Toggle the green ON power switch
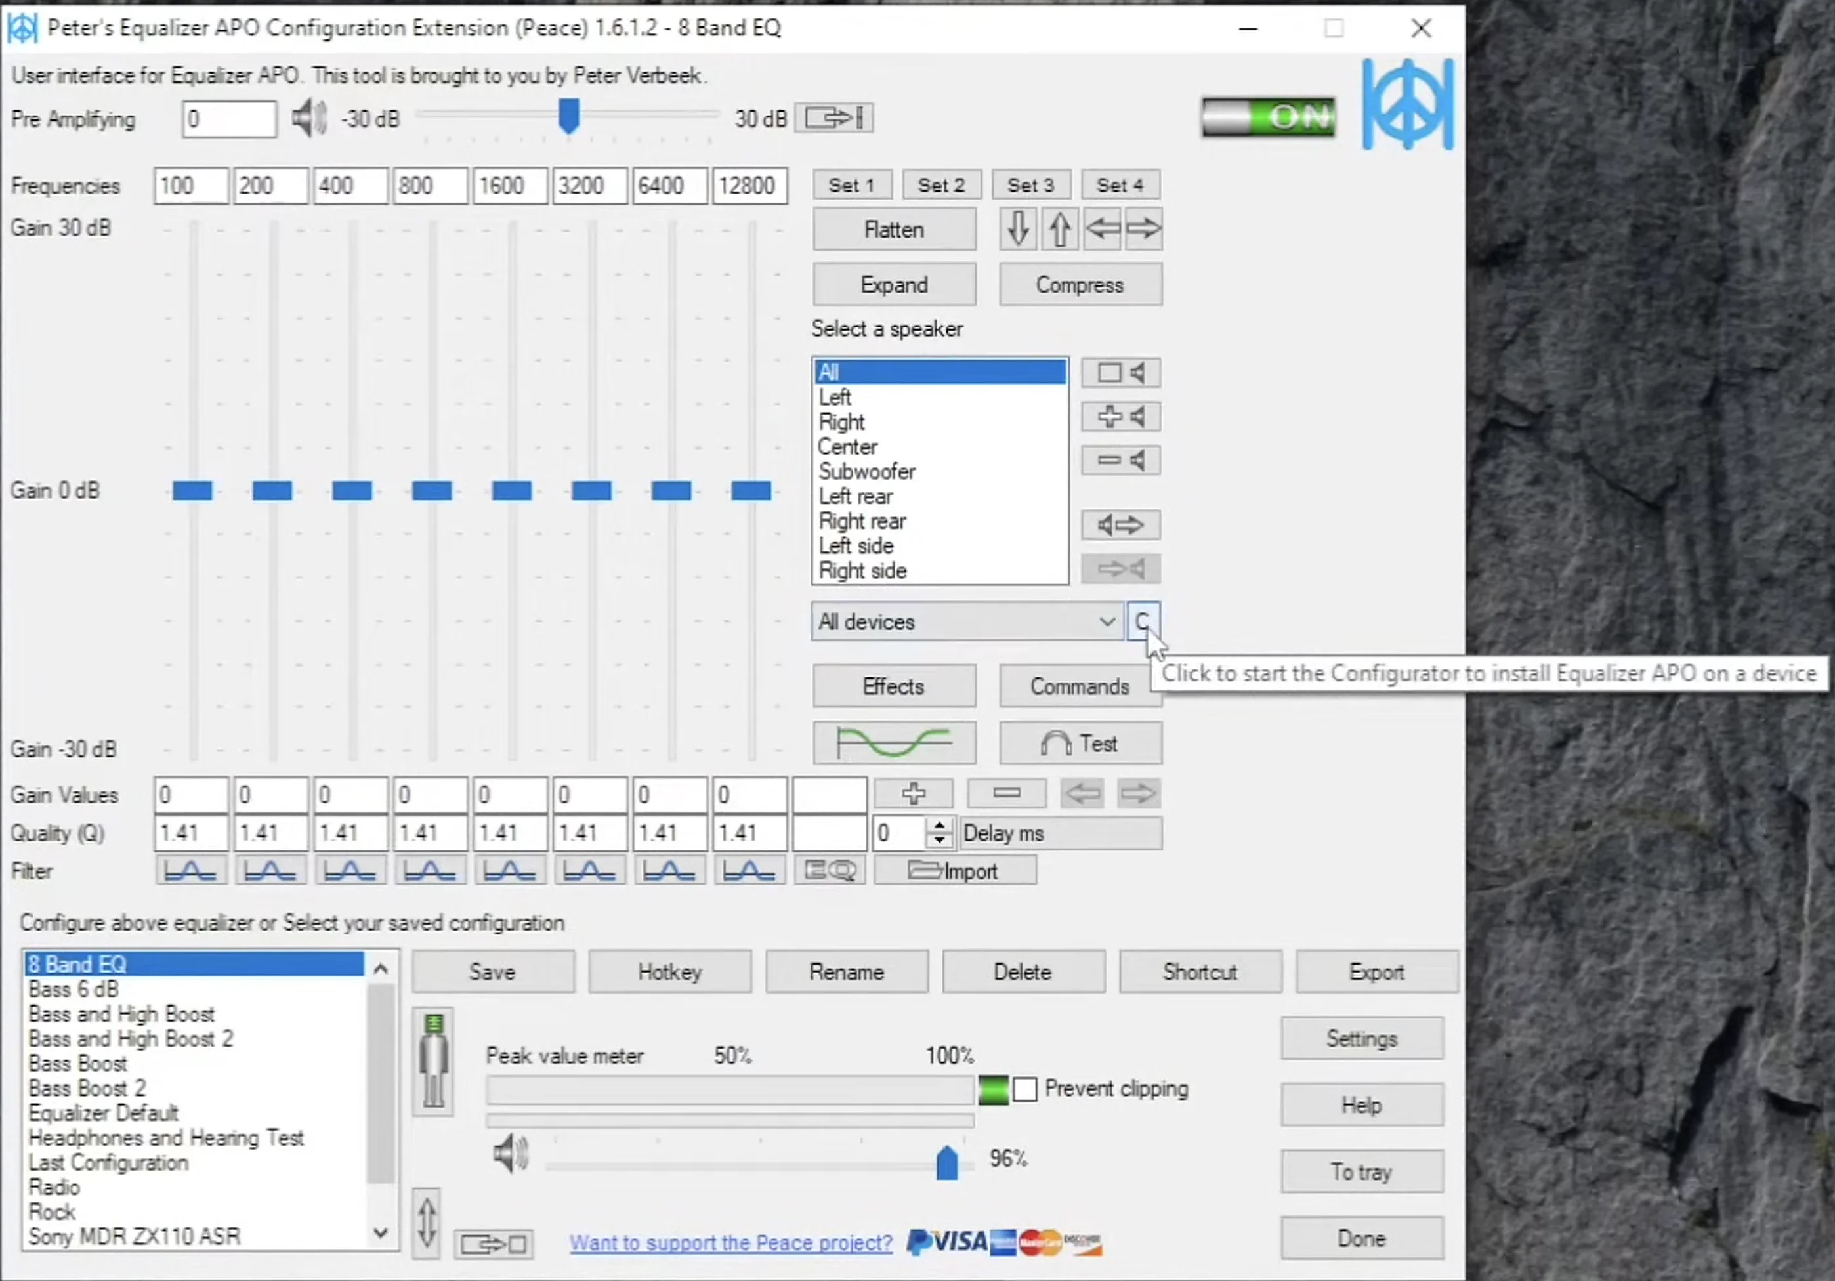Image resolution: width=1835 pixels, height=1281 pixels. pos(1269,118)
